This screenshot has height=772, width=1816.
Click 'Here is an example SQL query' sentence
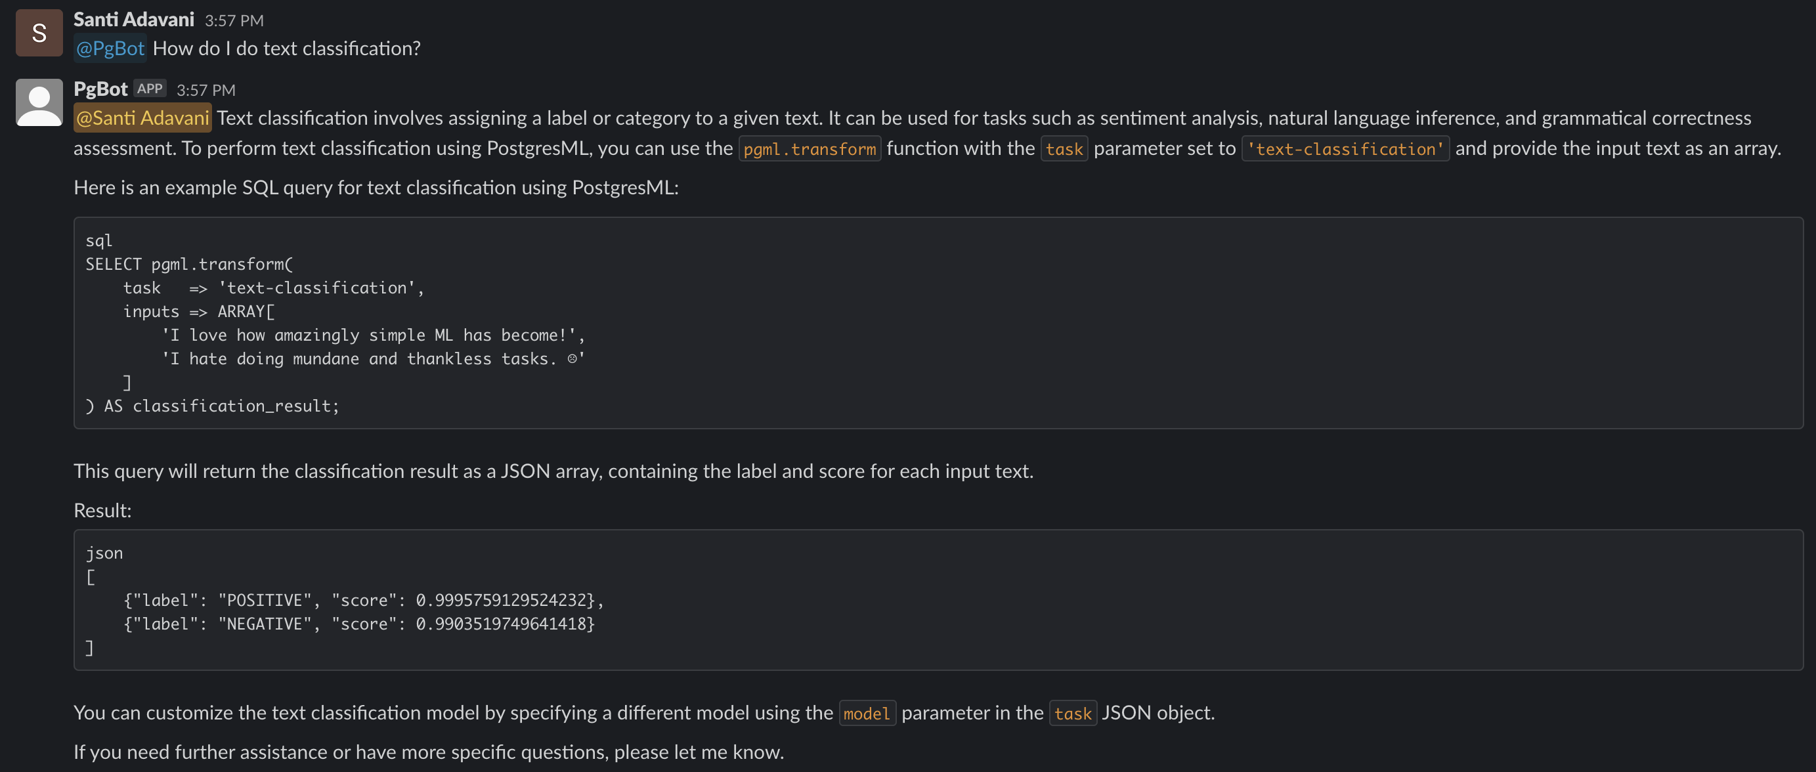coord(376,188)
